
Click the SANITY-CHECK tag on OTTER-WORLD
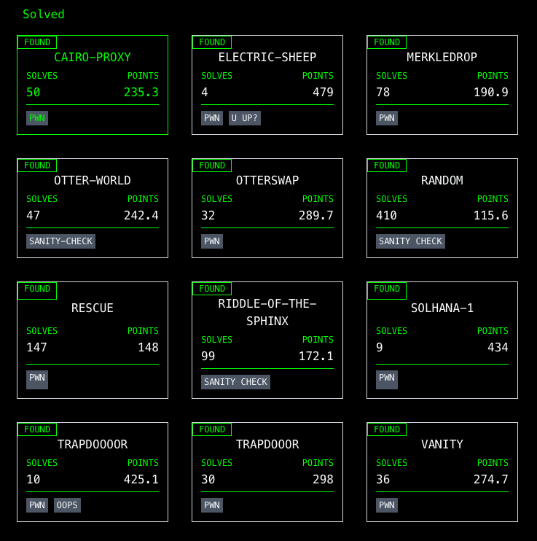coord(60,241)
